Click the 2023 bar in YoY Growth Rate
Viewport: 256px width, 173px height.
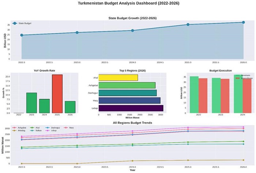[x=31, y=103]
